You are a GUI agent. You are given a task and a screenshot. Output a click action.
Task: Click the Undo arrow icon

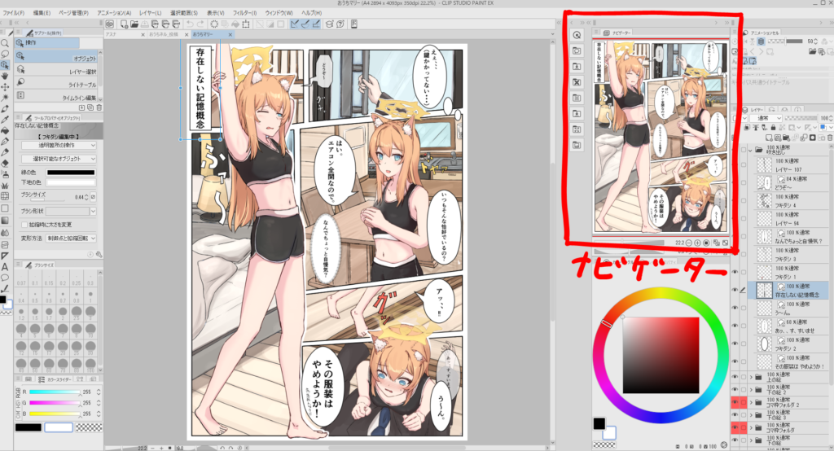(190, 24)
